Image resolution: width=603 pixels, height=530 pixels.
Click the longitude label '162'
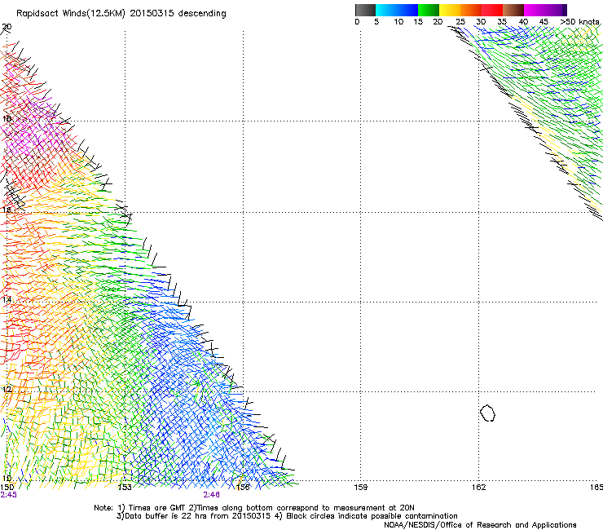[x=478, y=487]
